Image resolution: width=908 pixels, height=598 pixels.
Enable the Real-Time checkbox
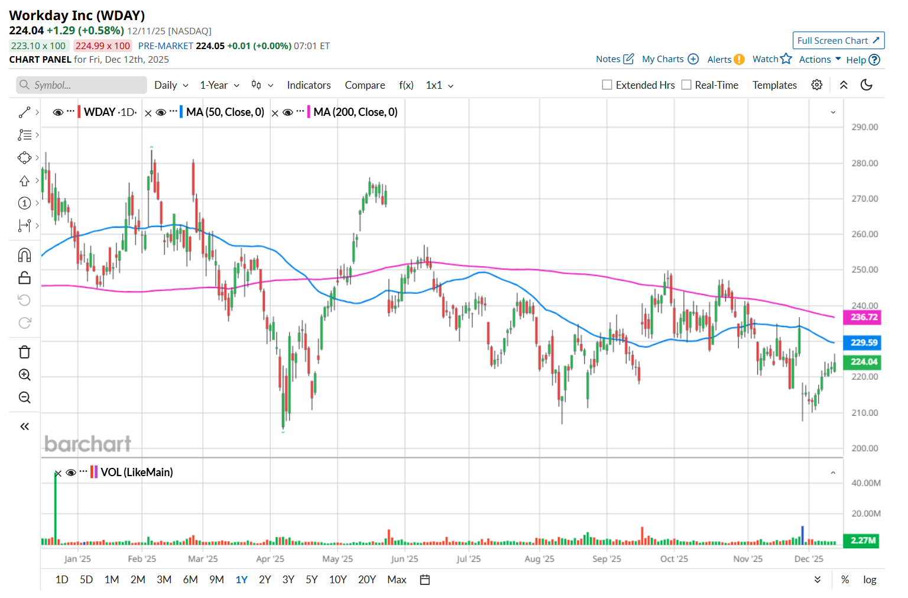(686, 85)
